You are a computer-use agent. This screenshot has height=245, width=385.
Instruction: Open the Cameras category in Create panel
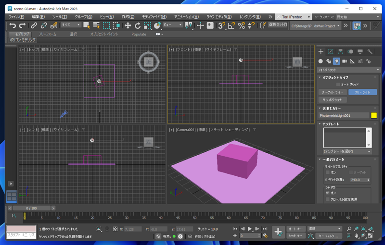coord(345,61)
